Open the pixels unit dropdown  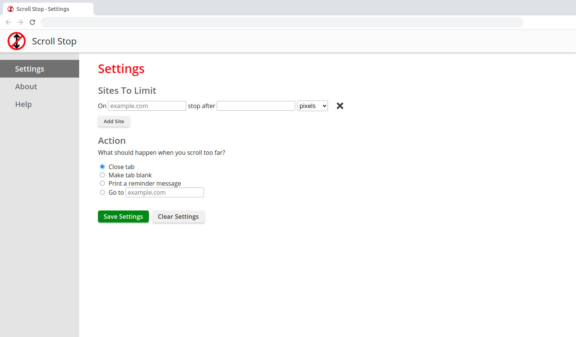coord(312,106)
